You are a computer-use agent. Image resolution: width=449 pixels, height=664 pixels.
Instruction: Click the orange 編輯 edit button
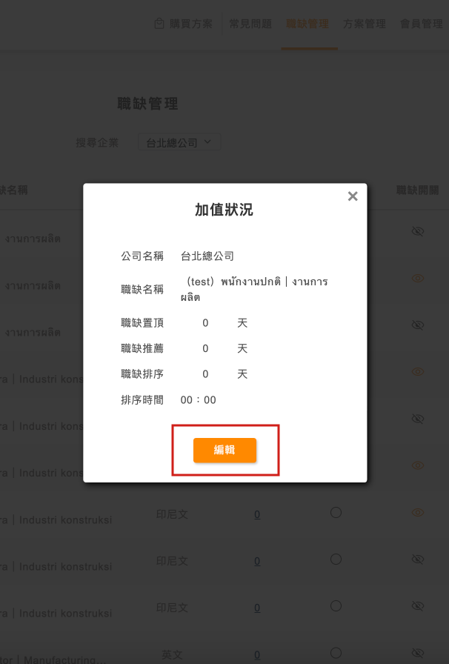pos(224,450)
